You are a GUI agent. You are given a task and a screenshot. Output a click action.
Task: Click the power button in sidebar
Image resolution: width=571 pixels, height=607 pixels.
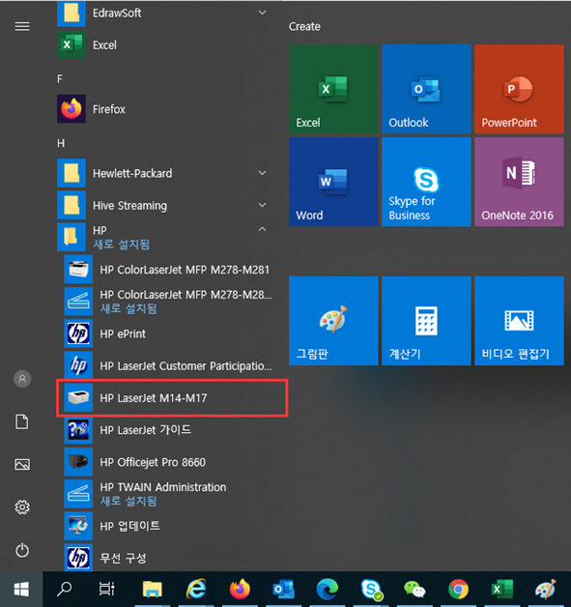click(22, 550)
